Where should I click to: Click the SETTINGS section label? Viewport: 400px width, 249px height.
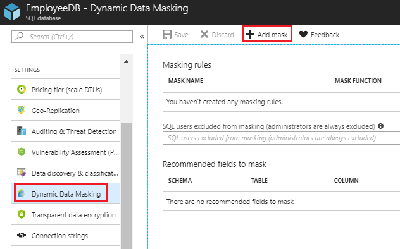coord(27,70)
